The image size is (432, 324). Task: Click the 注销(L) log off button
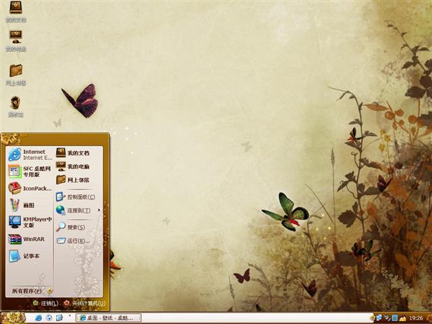(x=46, y=303)
